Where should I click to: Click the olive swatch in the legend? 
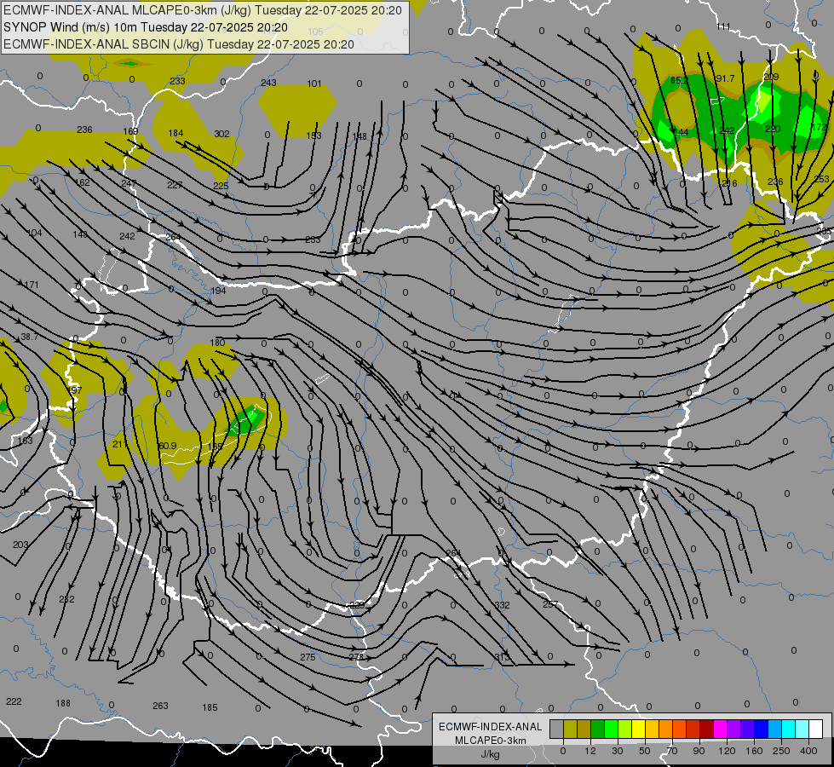[x=570, y=729]
